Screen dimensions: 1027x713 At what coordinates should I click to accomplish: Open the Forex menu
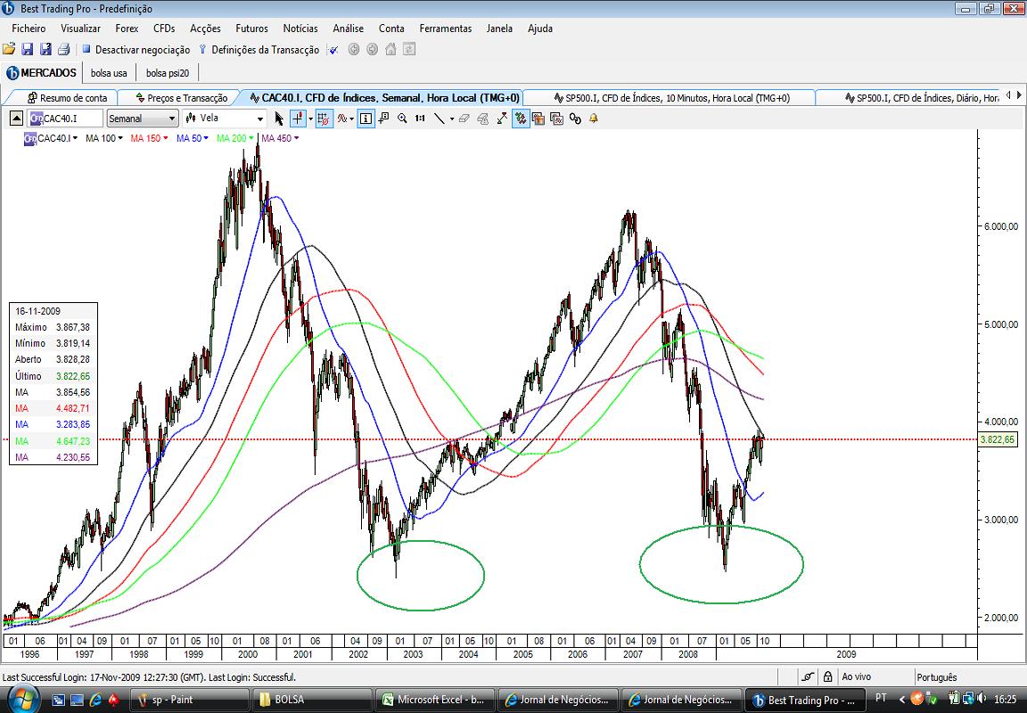(127, 29)
